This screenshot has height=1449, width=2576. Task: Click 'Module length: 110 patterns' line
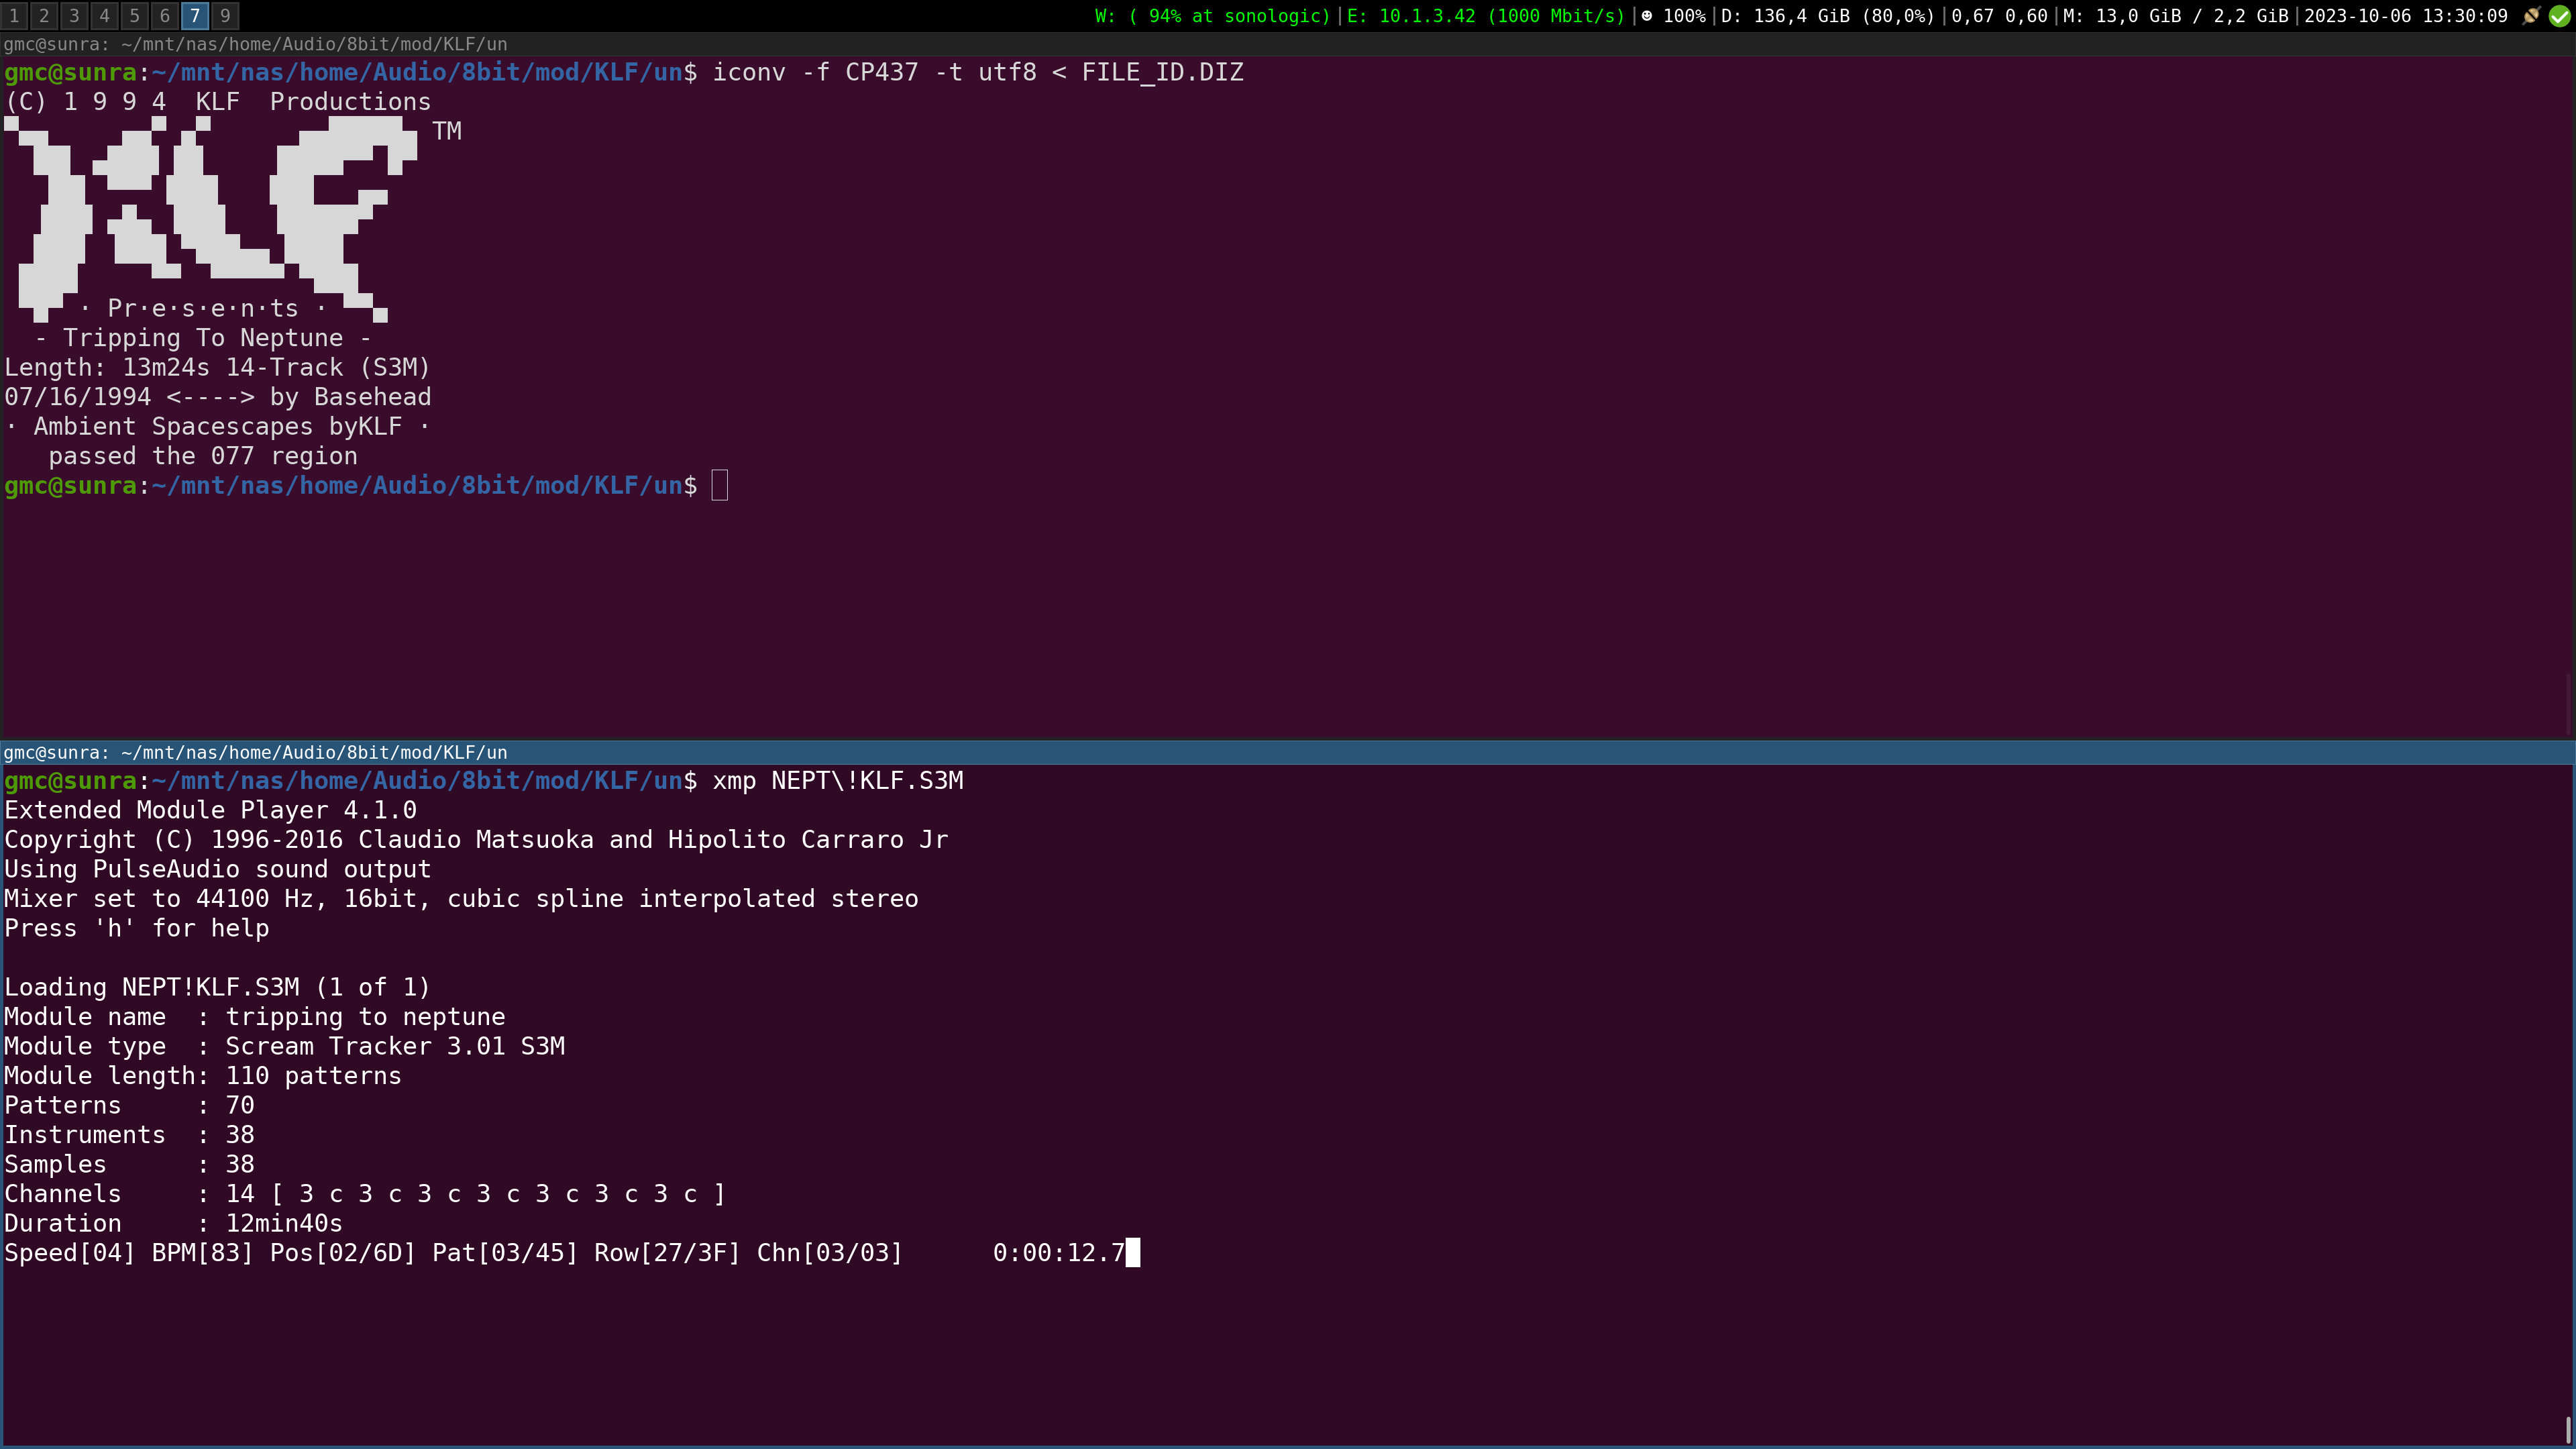point(203,1075)
